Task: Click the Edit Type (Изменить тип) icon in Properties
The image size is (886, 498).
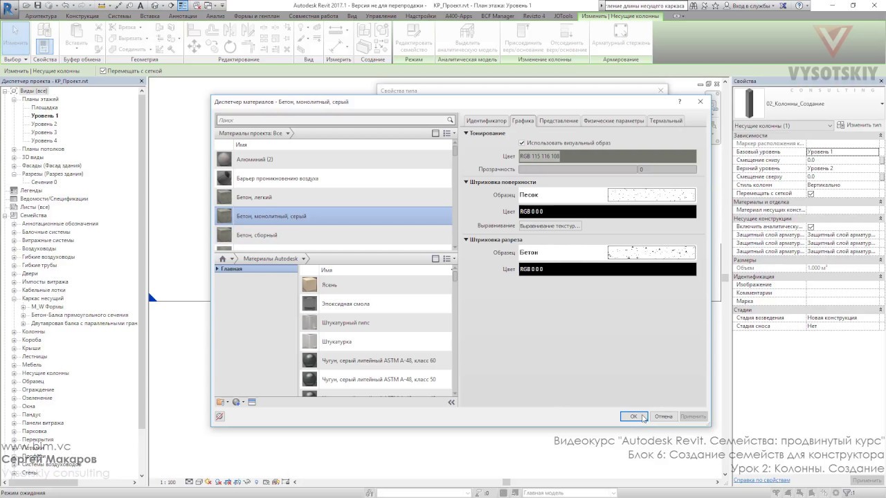Action: coord(840,125)
